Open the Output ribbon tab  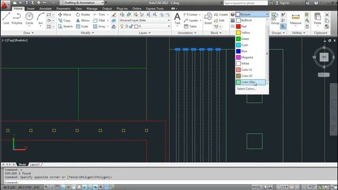point(107,8)
